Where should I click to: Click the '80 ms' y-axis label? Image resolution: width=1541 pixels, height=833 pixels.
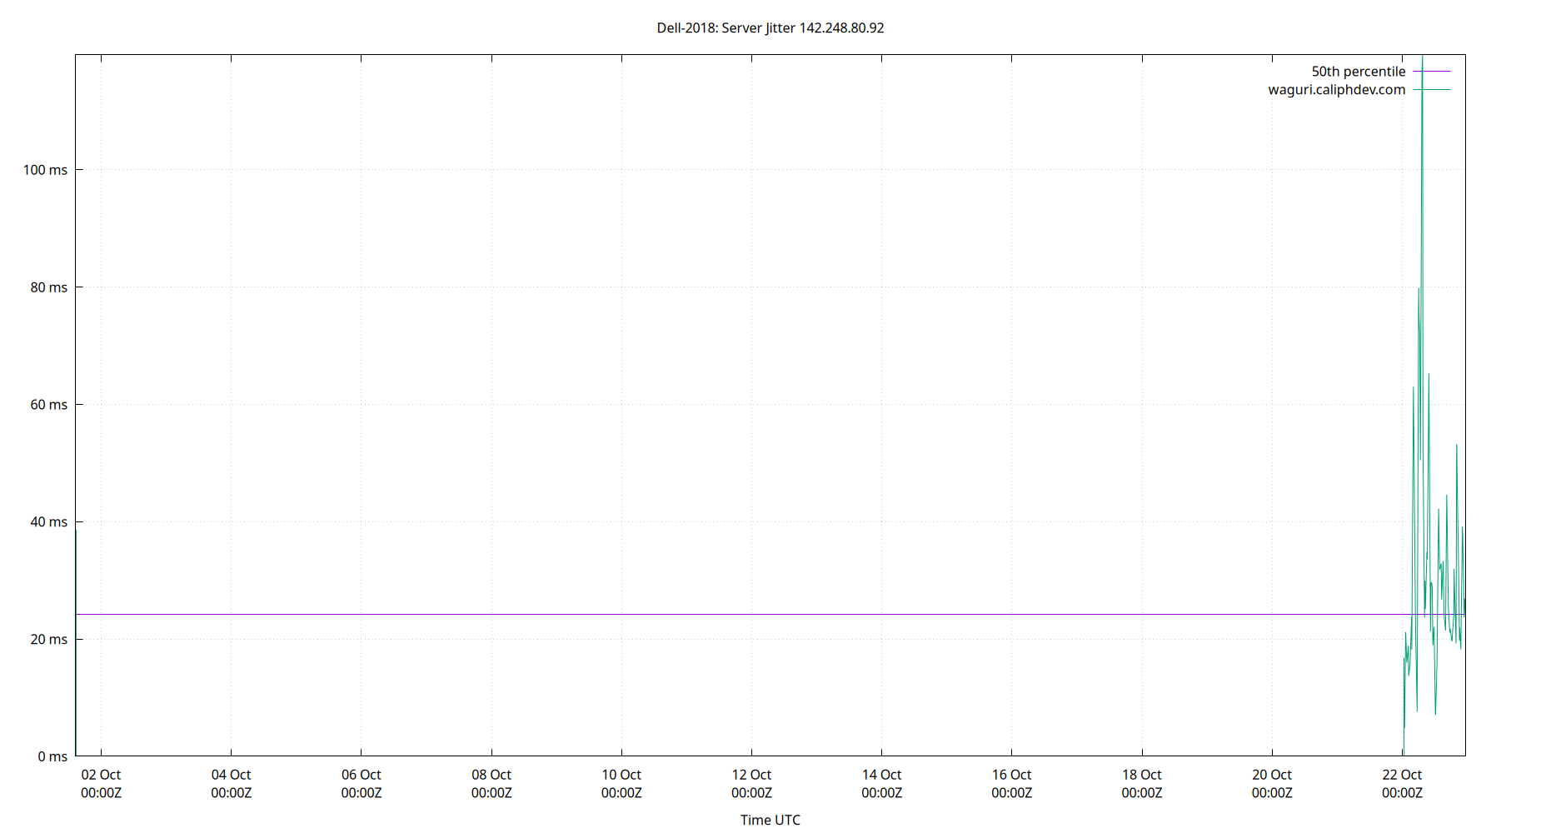point(48,287)
